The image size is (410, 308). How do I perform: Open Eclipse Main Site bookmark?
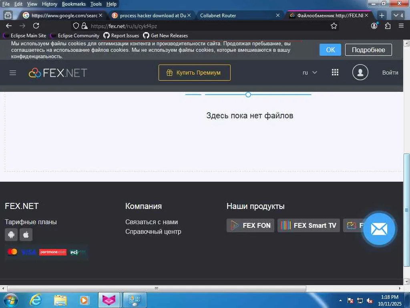(25, 36)
